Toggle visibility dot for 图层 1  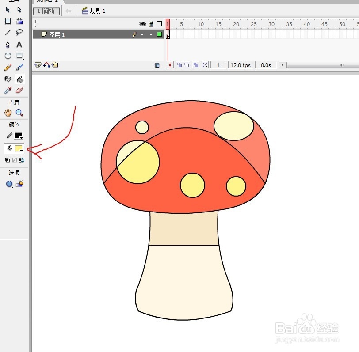tap(142, 34)
